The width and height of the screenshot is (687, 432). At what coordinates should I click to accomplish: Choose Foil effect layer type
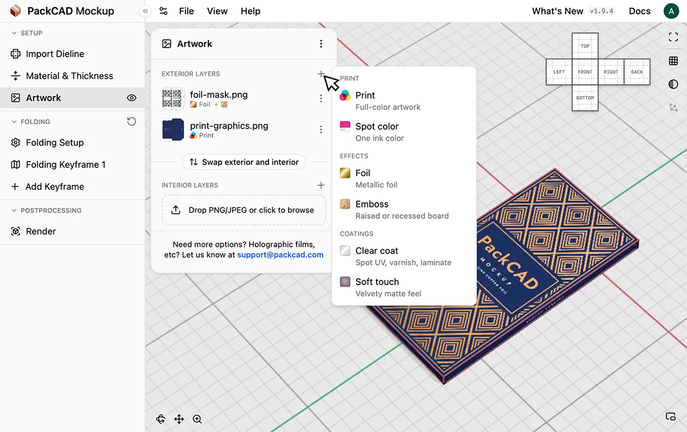coord(404,178)
